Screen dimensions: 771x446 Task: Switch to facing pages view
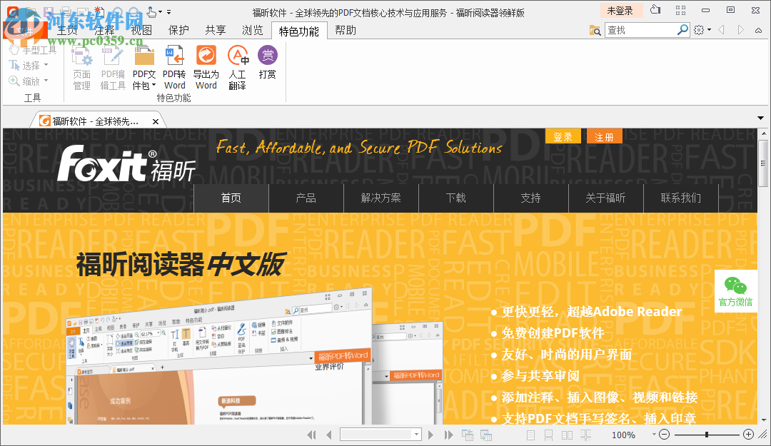pos(567,435)
